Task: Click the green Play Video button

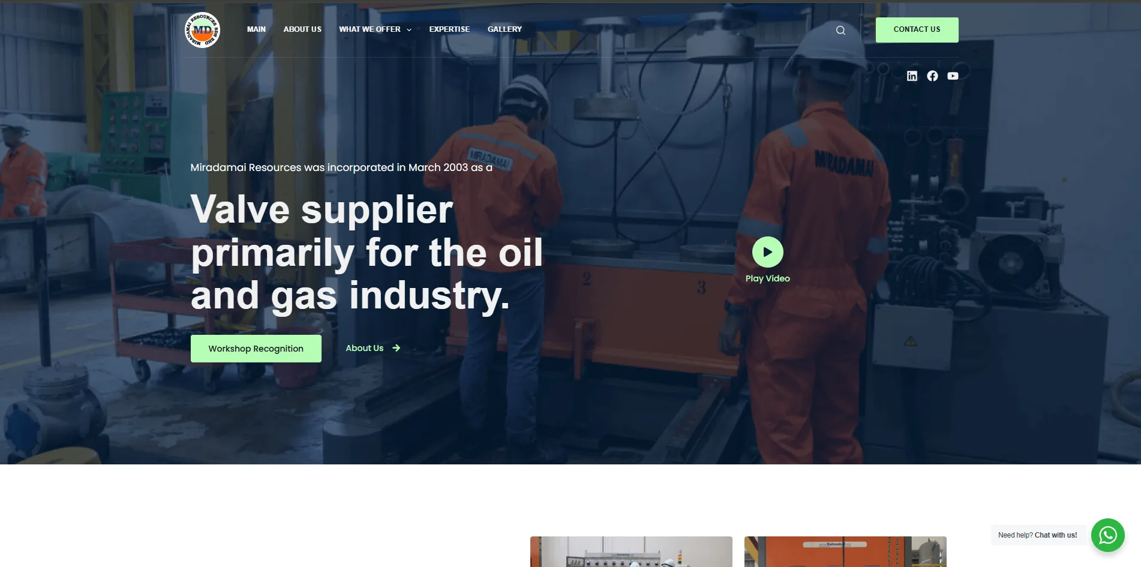Action: point(768,252)
